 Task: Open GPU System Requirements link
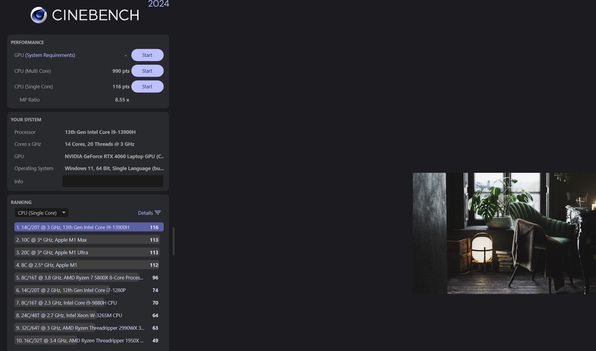(x=50, y=55)
